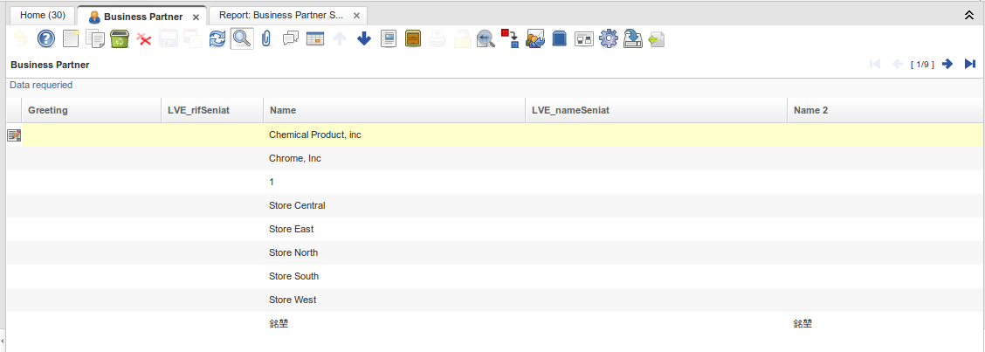This screenshot has width=985, height=352.
Task: Click the Greeting column header
Action: [48, 110]
